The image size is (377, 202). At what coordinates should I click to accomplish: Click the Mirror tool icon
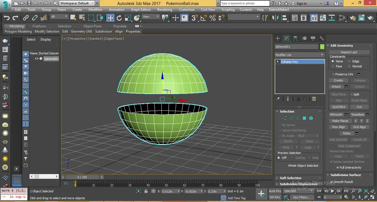pyautogui.click(x=275, y=18)
